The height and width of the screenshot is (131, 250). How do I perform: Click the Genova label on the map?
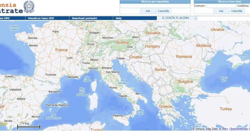coord(93,68)
